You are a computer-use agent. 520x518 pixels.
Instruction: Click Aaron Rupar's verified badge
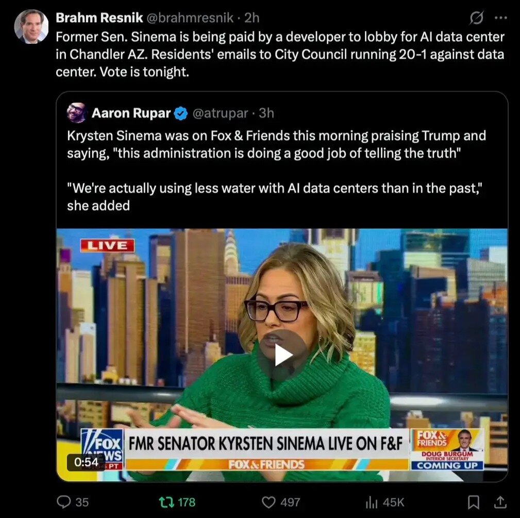(181, 113)
